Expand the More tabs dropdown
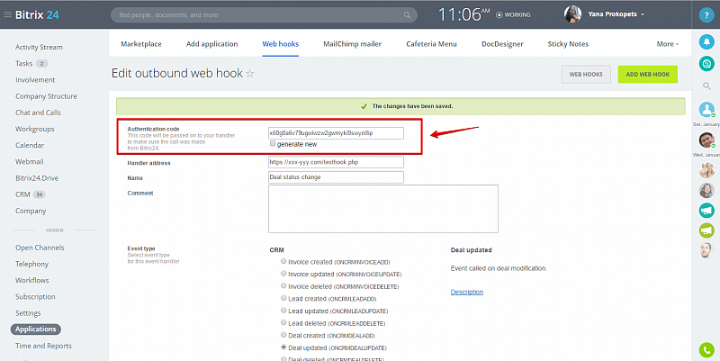The image size is (720, 361). tap(667, 44)
